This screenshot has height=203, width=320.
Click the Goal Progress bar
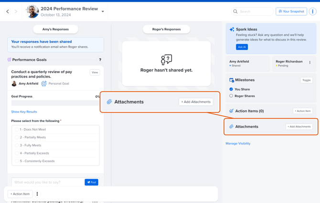pyautogui.click(x=55, y=103)
